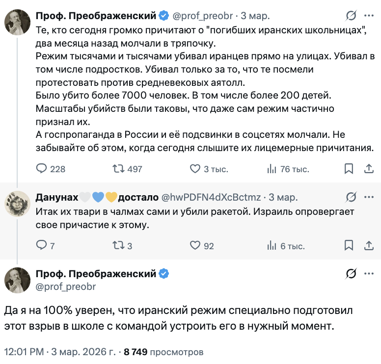Viewport: 381px width, 364px height.
Task: Bookmark the Данунах reply post
Action: [x=349, y=246]
